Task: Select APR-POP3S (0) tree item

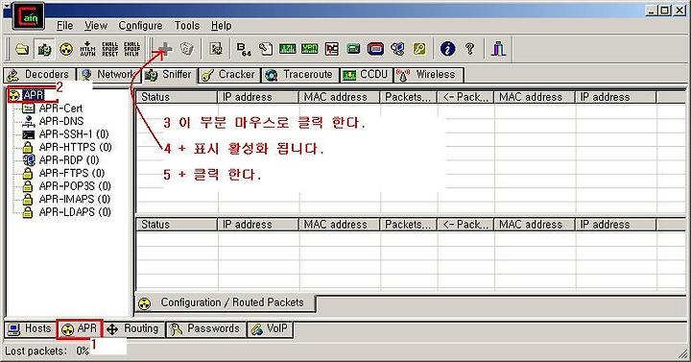Action: tap(75, 185)
